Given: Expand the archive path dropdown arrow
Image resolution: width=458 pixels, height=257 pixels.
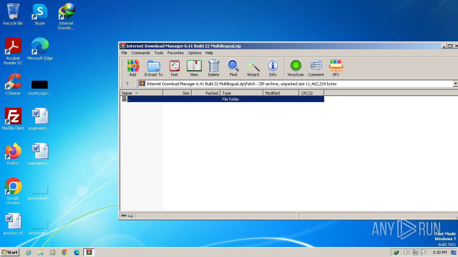Looking at the screenshot, I should point(455,84).
